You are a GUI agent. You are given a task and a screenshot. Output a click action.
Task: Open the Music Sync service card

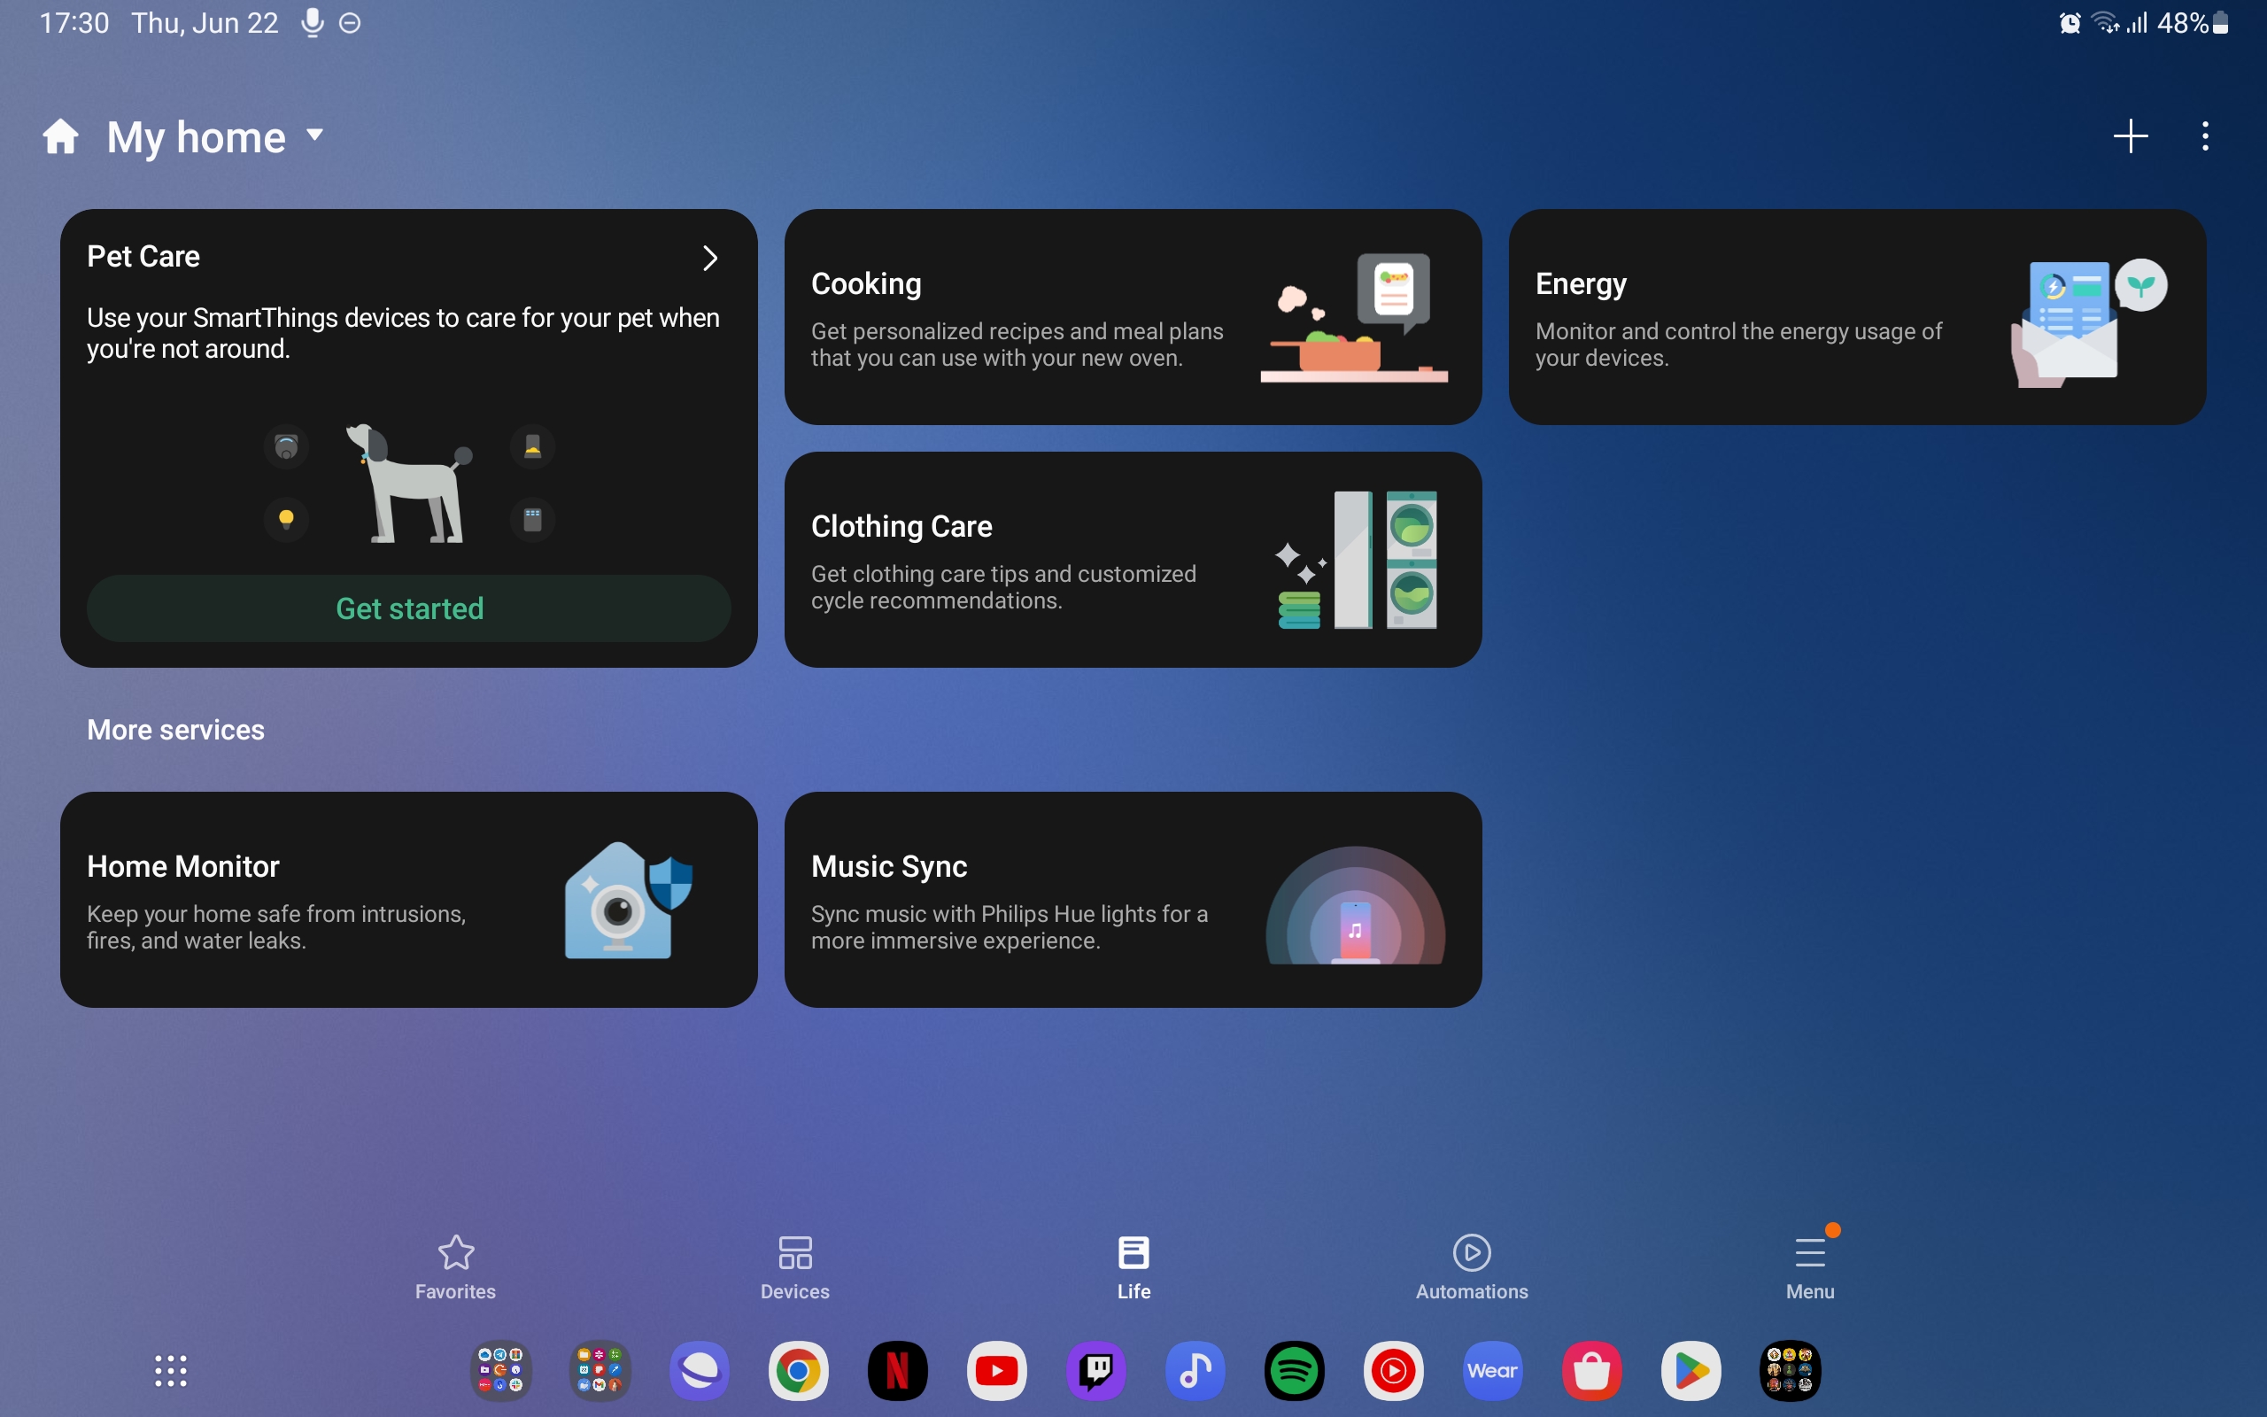[x=1133, y=900]
